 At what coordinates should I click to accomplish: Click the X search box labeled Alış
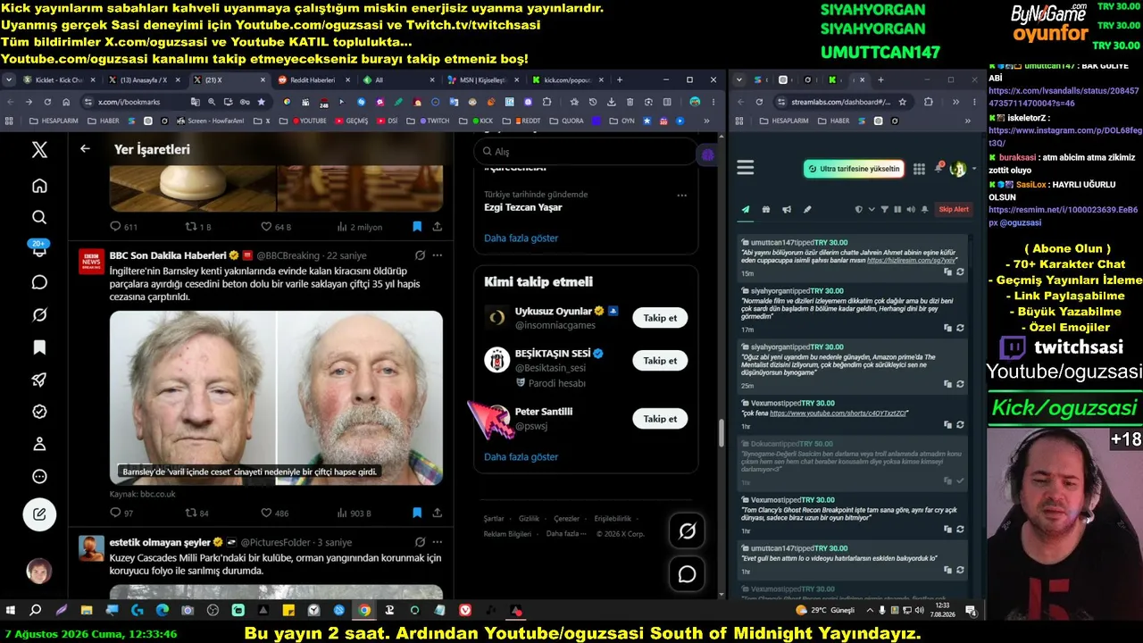(x=585, y=152)
